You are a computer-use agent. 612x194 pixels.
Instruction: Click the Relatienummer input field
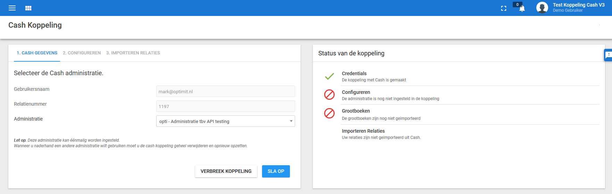pos(226,106)
